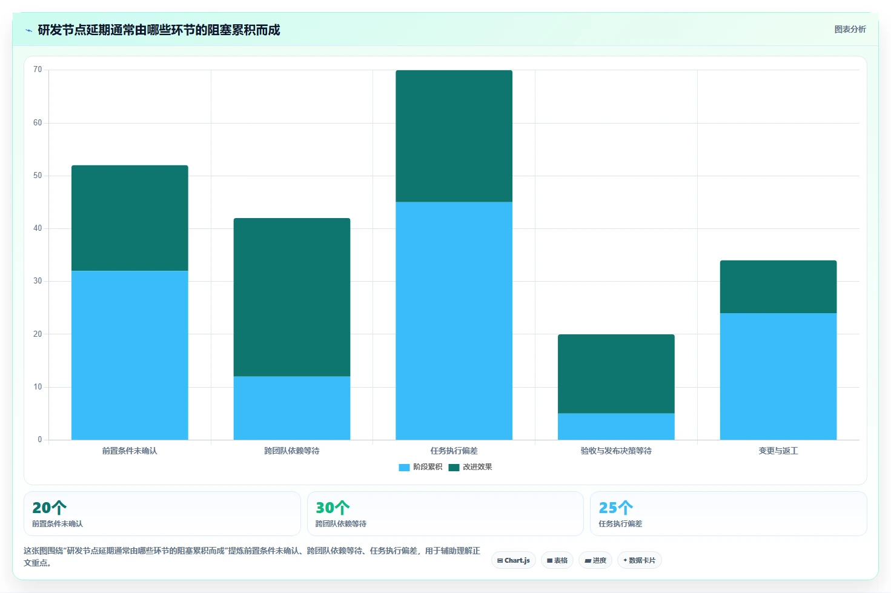Click the blue segment of 验收与发布决策等待 bar
The image size is (891, 593).
(616, 426)
